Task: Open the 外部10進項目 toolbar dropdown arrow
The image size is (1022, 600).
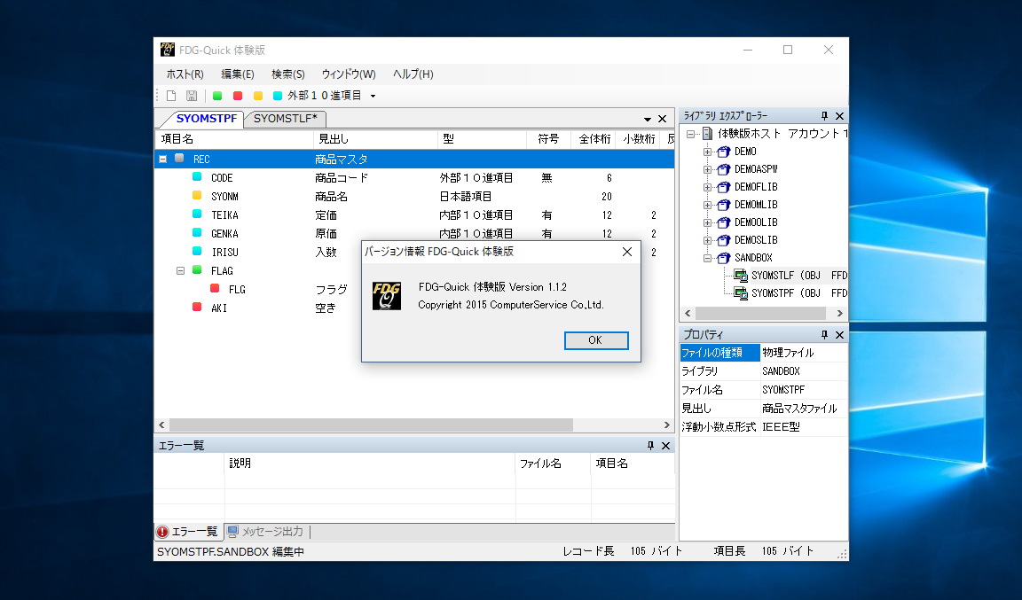Action: tap(373, 96)
